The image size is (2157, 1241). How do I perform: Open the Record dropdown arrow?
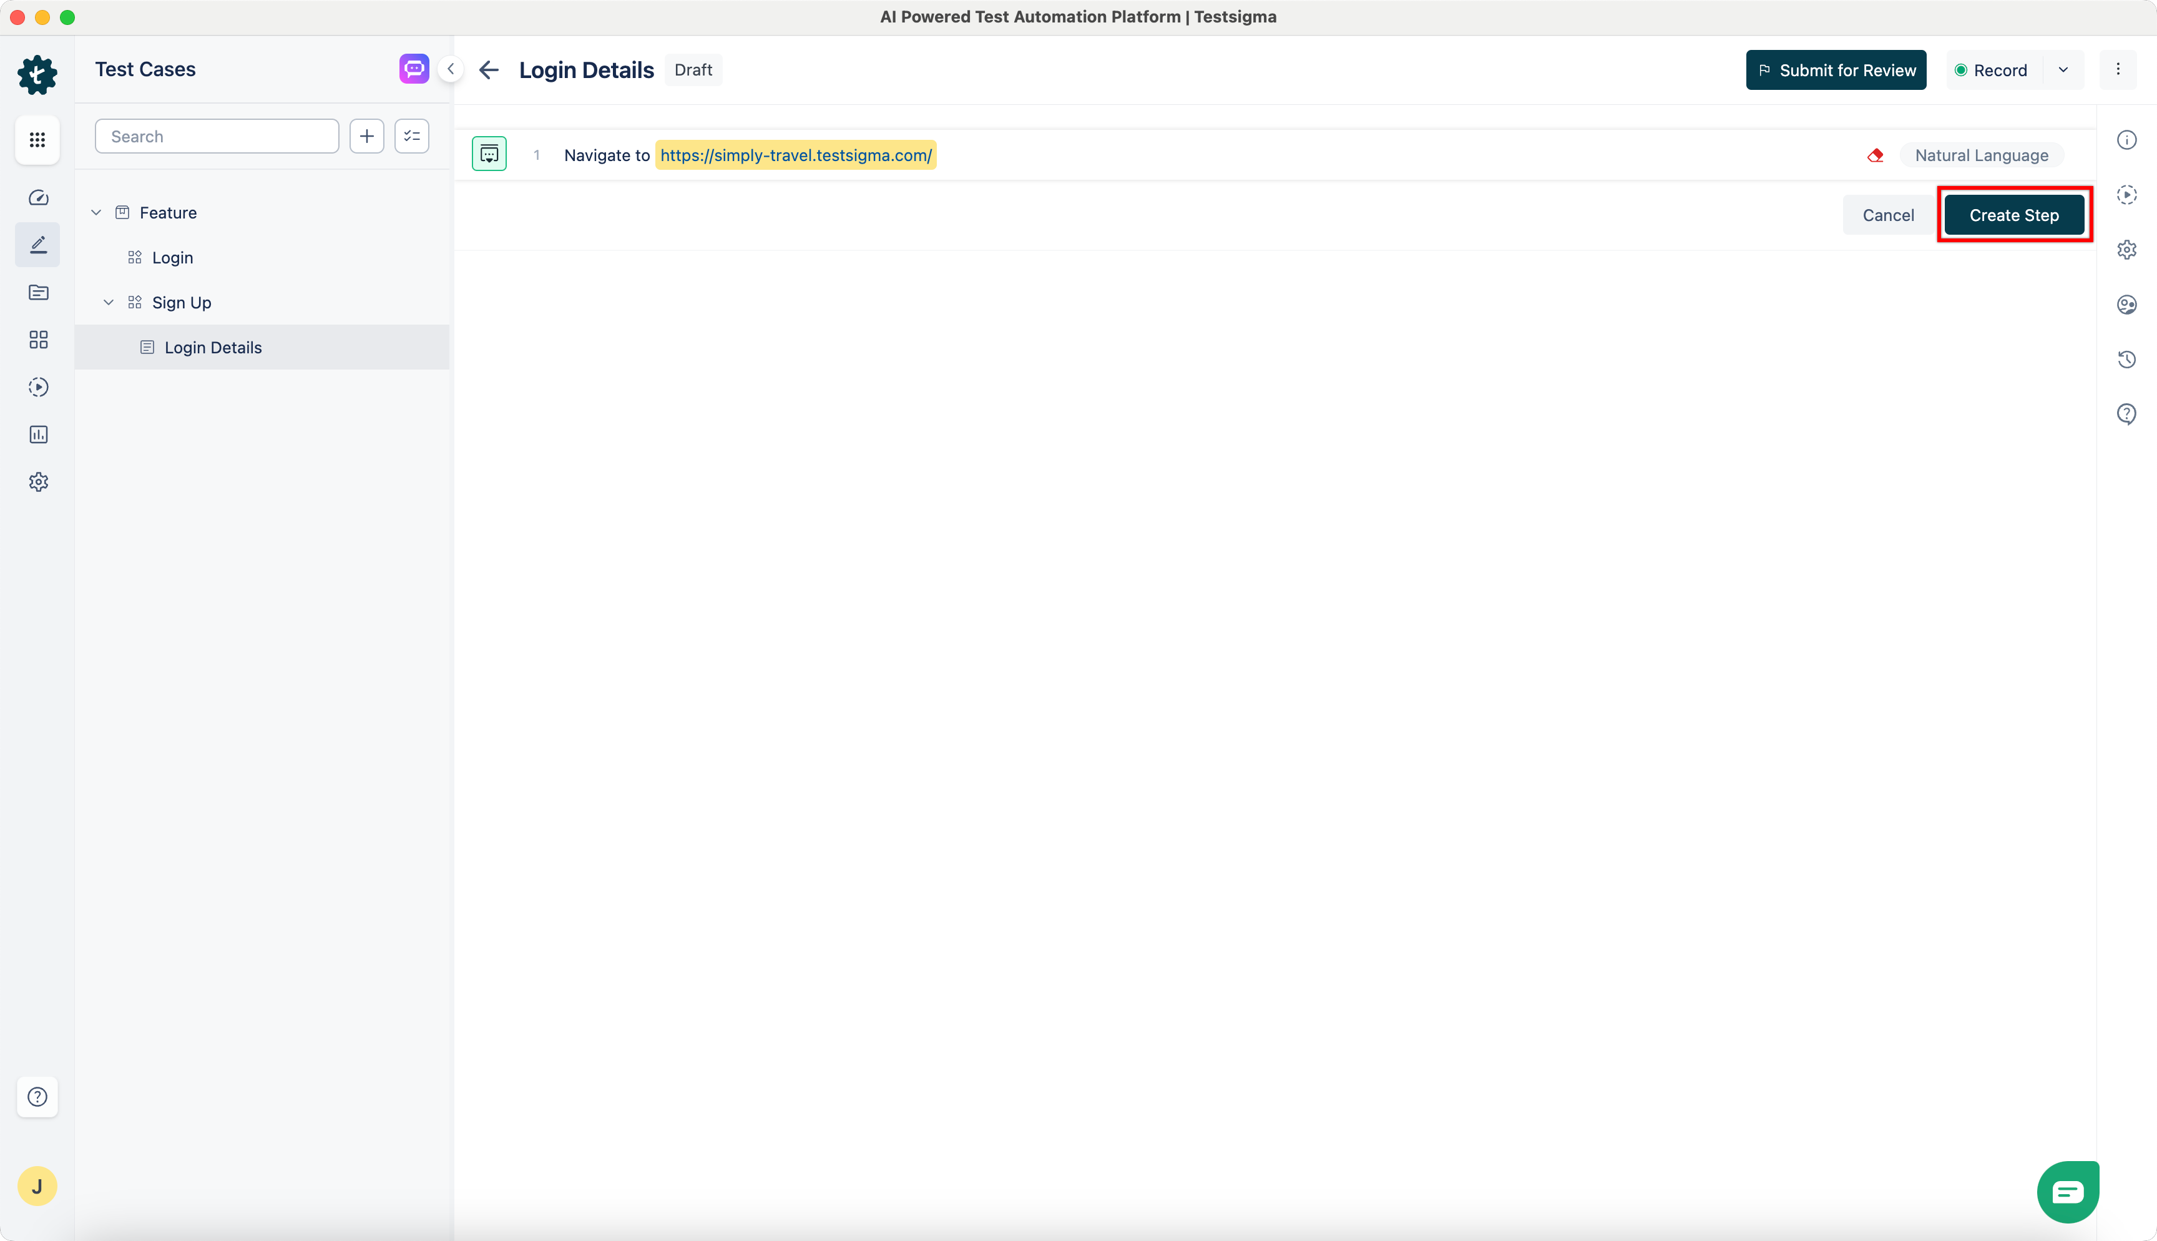(x=2063, y=70)
